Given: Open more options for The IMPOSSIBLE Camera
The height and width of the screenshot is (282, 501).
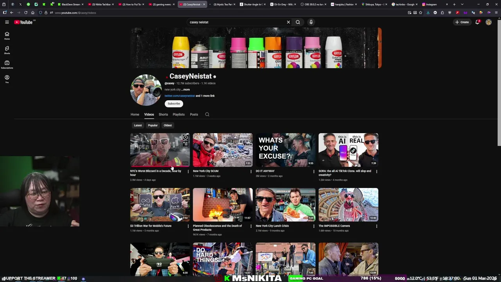Looking at the screenshot, I should (x=377, y=226).
